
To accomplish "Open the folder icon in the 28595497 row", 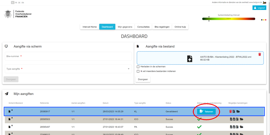I will 241,127.
